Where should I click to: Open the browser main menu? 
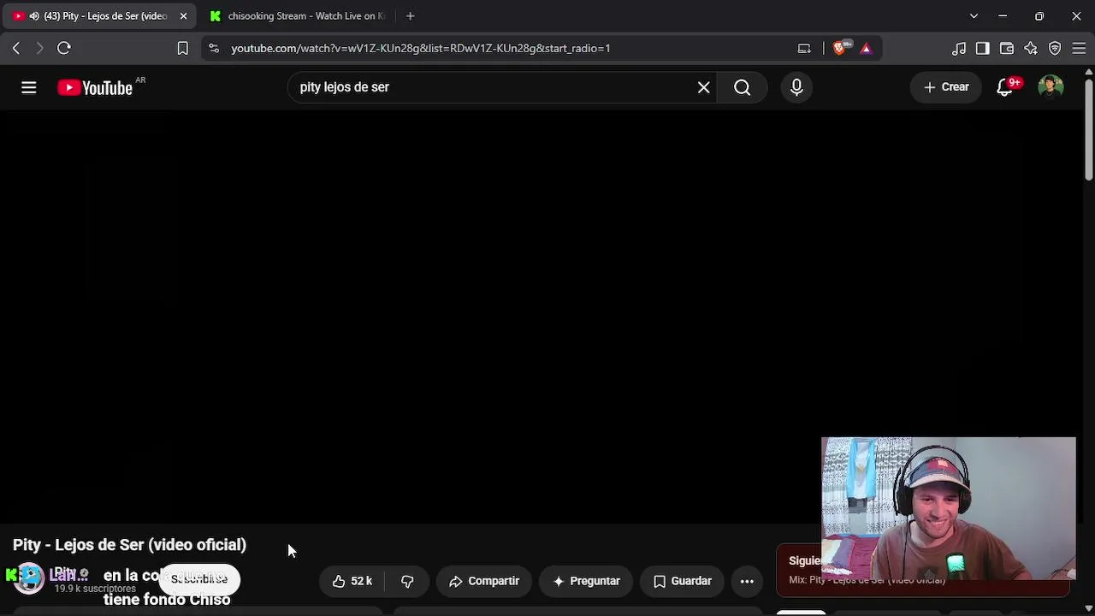click(x=1079, y=48)
